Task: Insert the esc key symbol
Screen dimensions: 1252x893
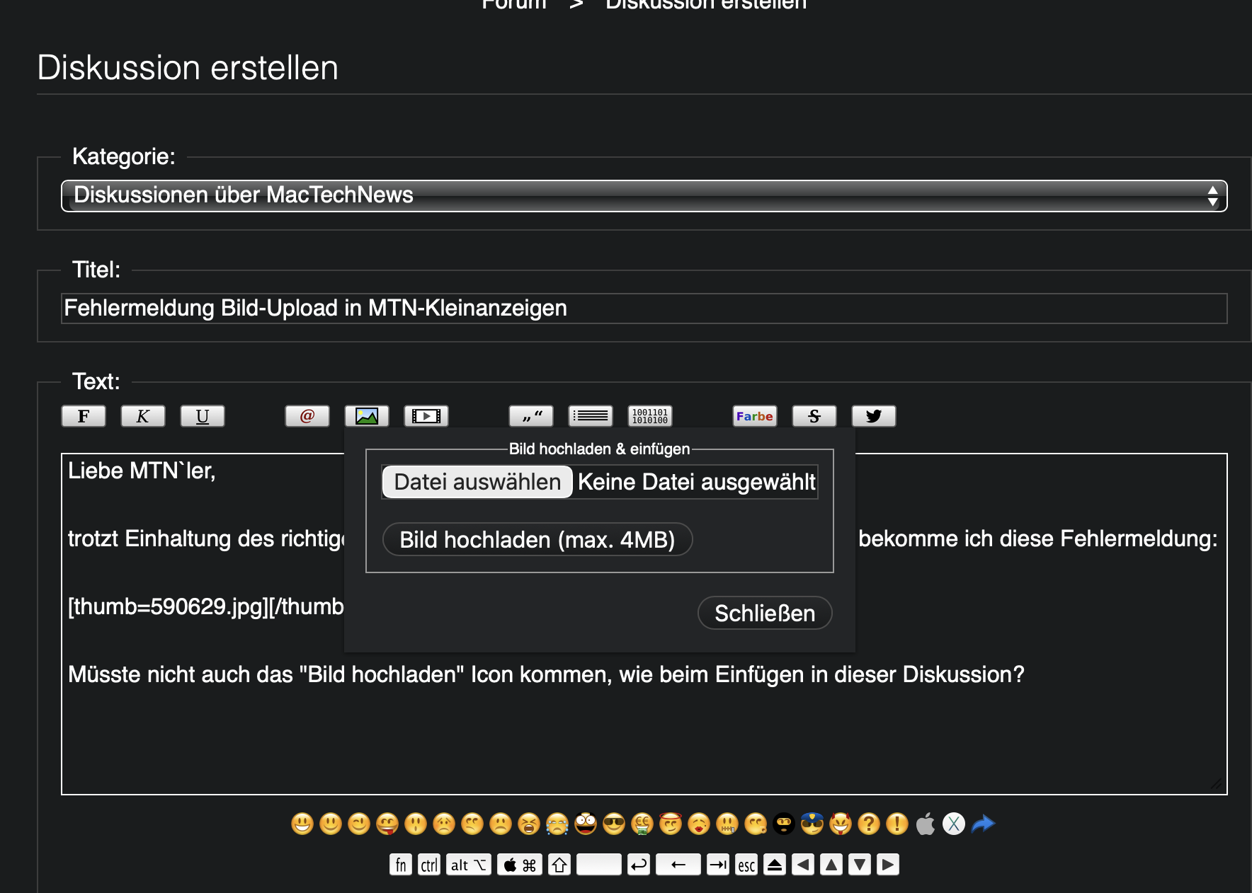Action: [x=746, y=865]
